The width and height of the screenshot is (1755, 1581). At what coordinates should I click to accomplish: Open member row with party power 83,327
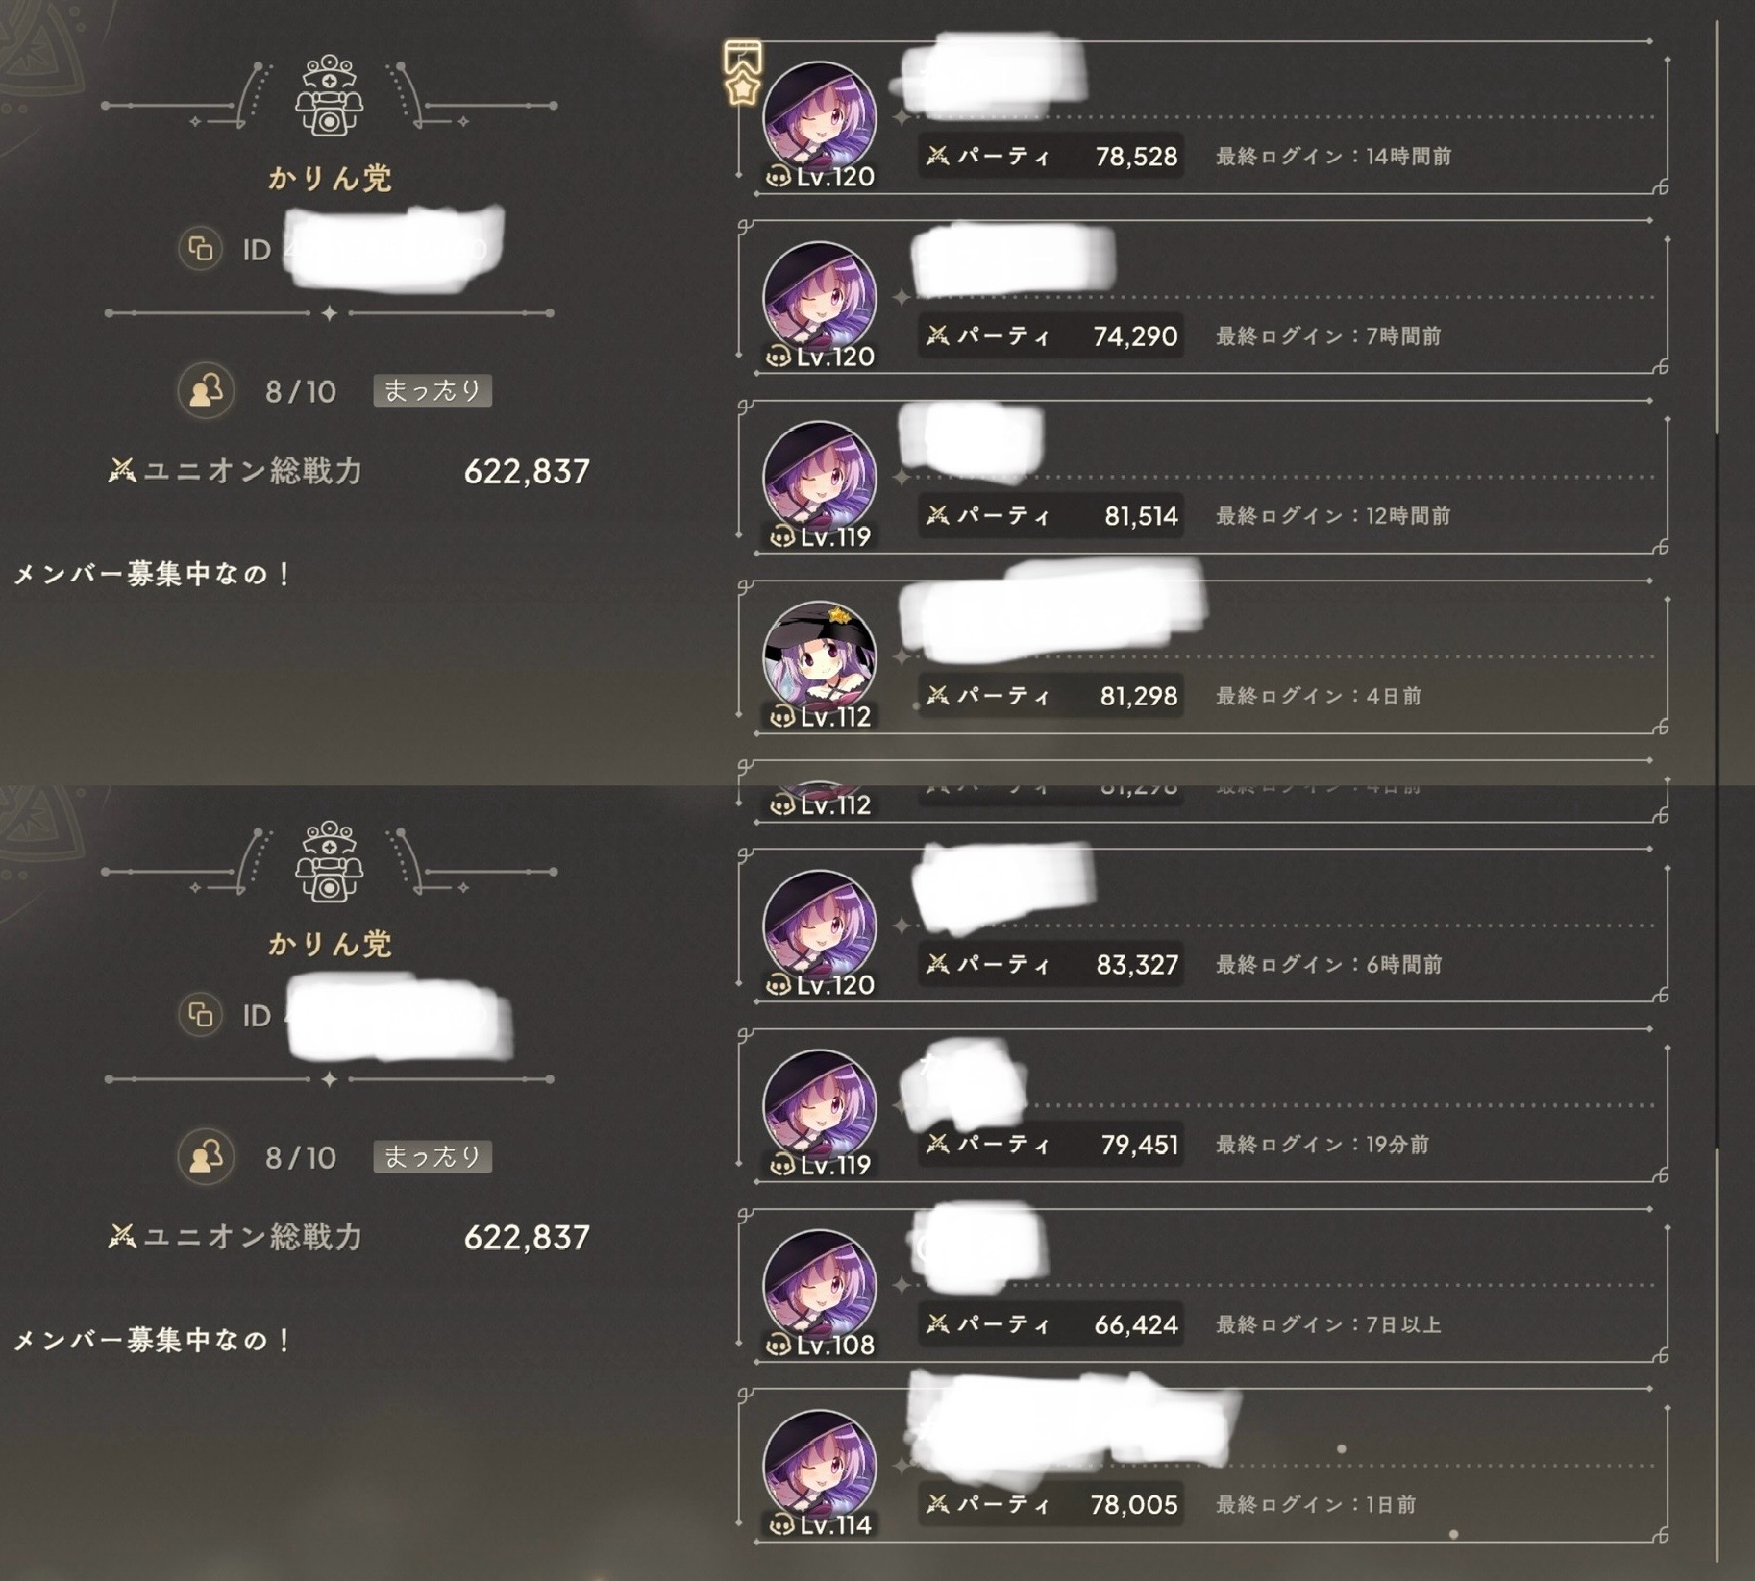tap(1203, 926)
